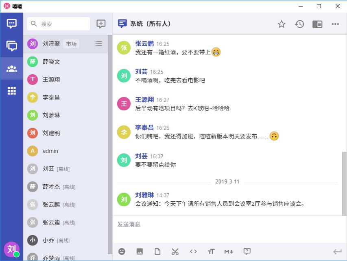Viewport: 347px width, 261px height.
Task: Open the contacts list sidebar tab
Action: (x=12, y=68)
